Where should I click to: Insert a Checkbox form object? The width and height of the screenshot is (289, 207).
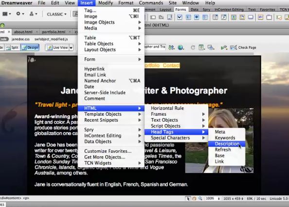[x=180, y=17]
